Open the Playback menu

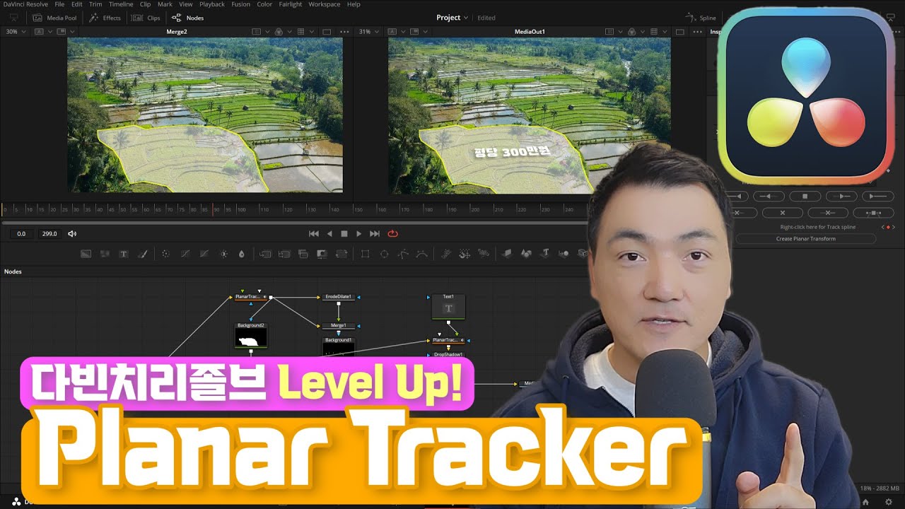(212, 4)
